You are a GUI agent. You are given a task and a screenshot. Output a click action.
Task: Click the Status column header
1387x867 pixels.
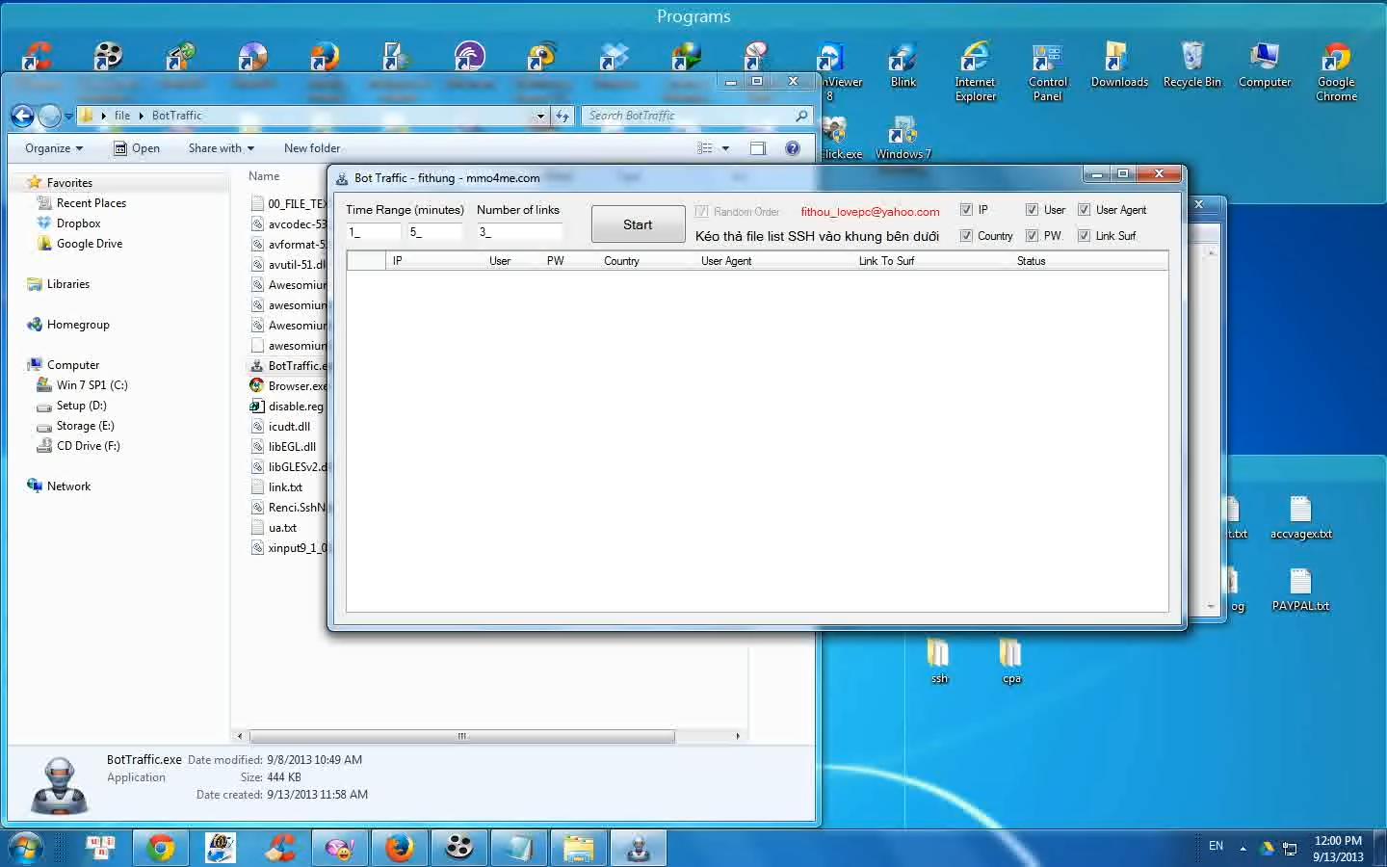[x=1031, y=260]
